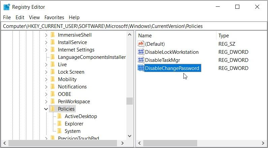Click the InstallService folder icon
The height and width of the screenshot is (148, 268).
(53, 42)
